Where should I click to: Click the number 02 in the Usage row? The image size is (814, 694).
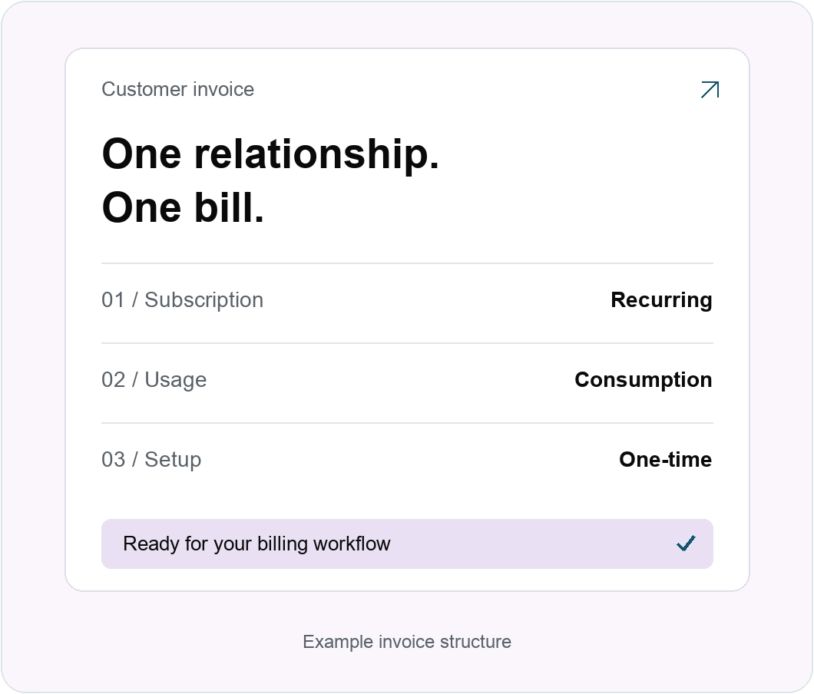pyautogui.click(x=113, y=380)
